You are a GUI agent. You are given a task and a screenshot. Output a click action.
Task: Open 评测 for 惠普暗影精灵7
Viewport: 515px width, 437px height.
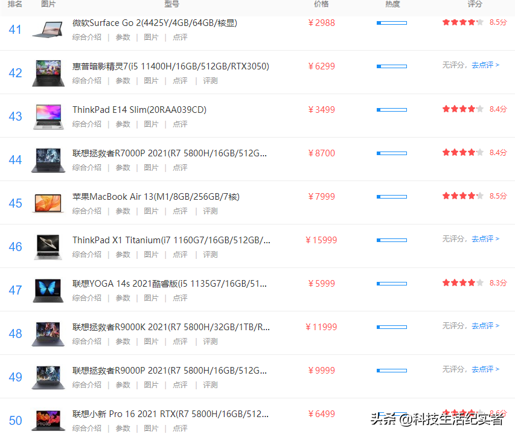point(210,81)
